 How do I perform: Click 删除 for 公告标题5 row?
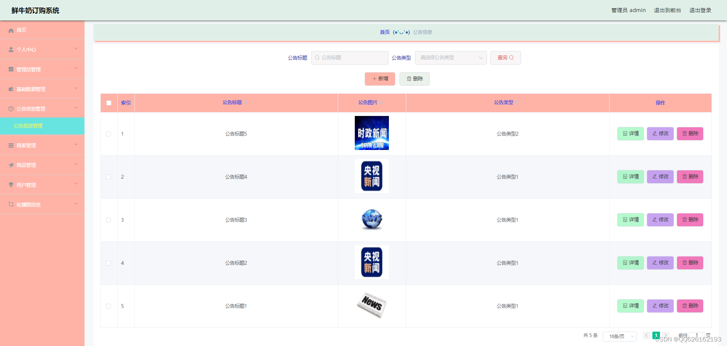[x=690, y=134]
